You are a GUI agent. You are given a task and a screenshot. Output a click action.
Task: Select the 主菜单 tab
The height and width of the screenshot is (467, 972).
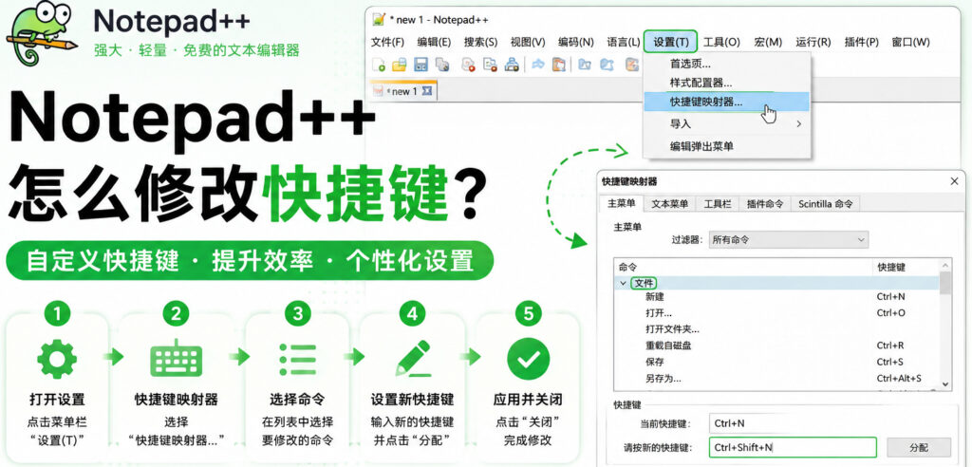click(x=621, y=203)
